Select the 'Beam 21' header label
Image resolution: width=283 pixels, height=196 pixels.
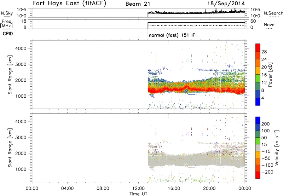click(x=138, y=4)
